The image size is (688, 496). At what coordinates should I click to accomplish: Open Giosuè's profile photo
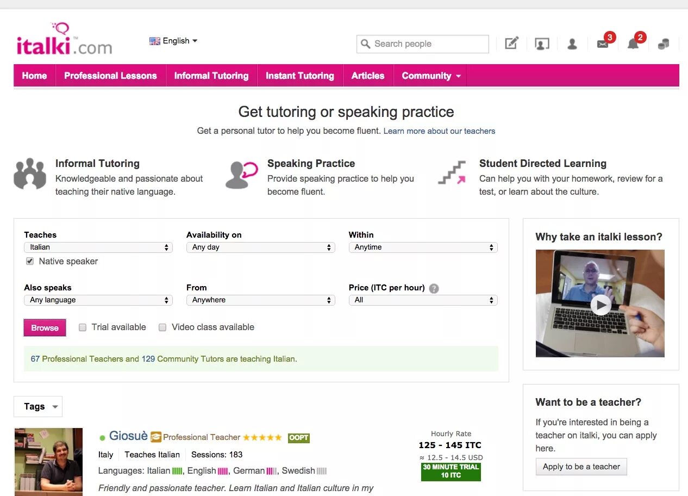point(49,462)
